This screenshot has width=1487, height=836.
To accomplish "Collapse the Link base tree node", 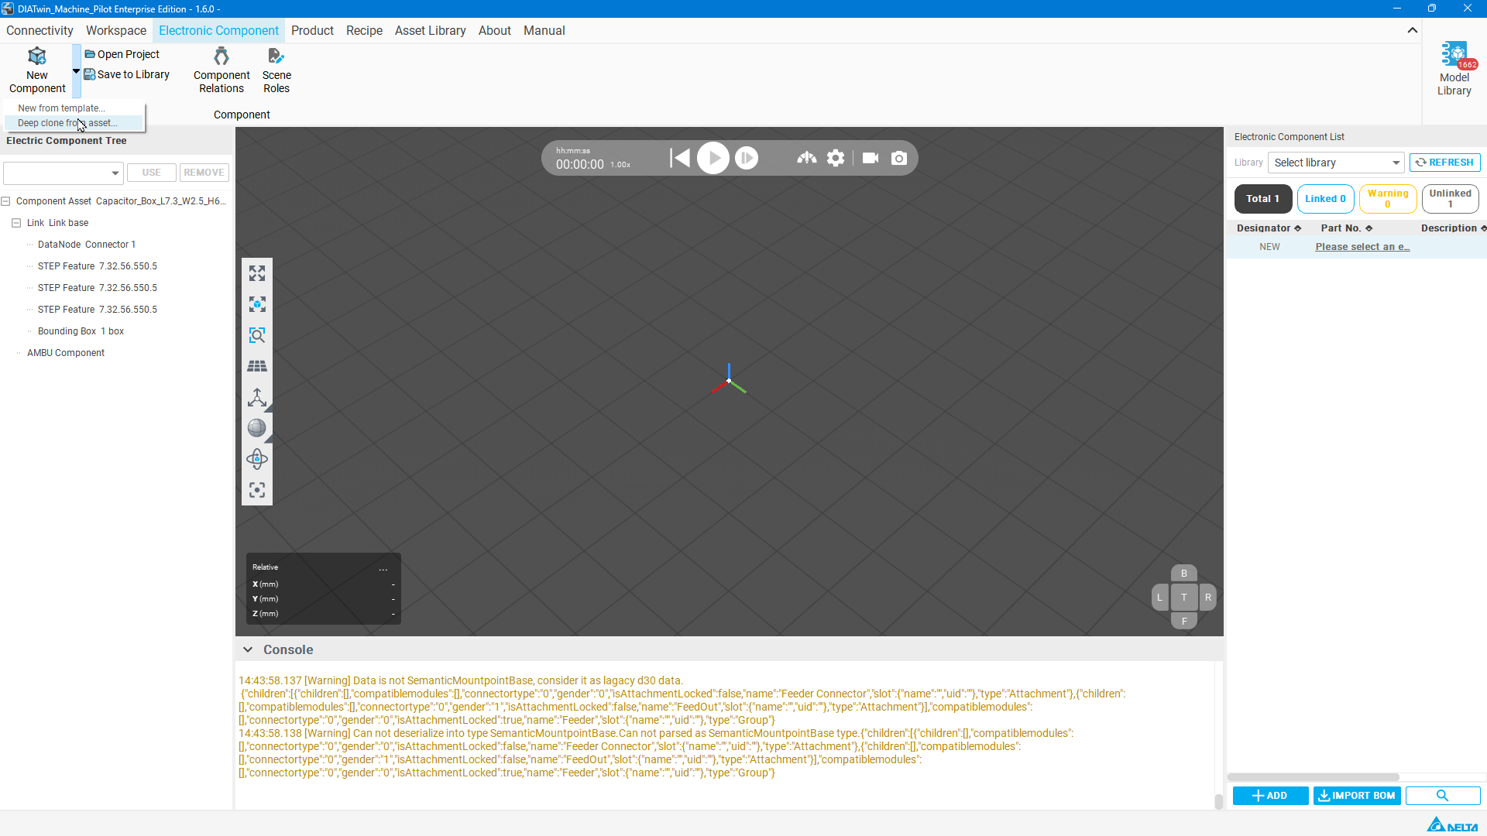I will tap(16, 223).
